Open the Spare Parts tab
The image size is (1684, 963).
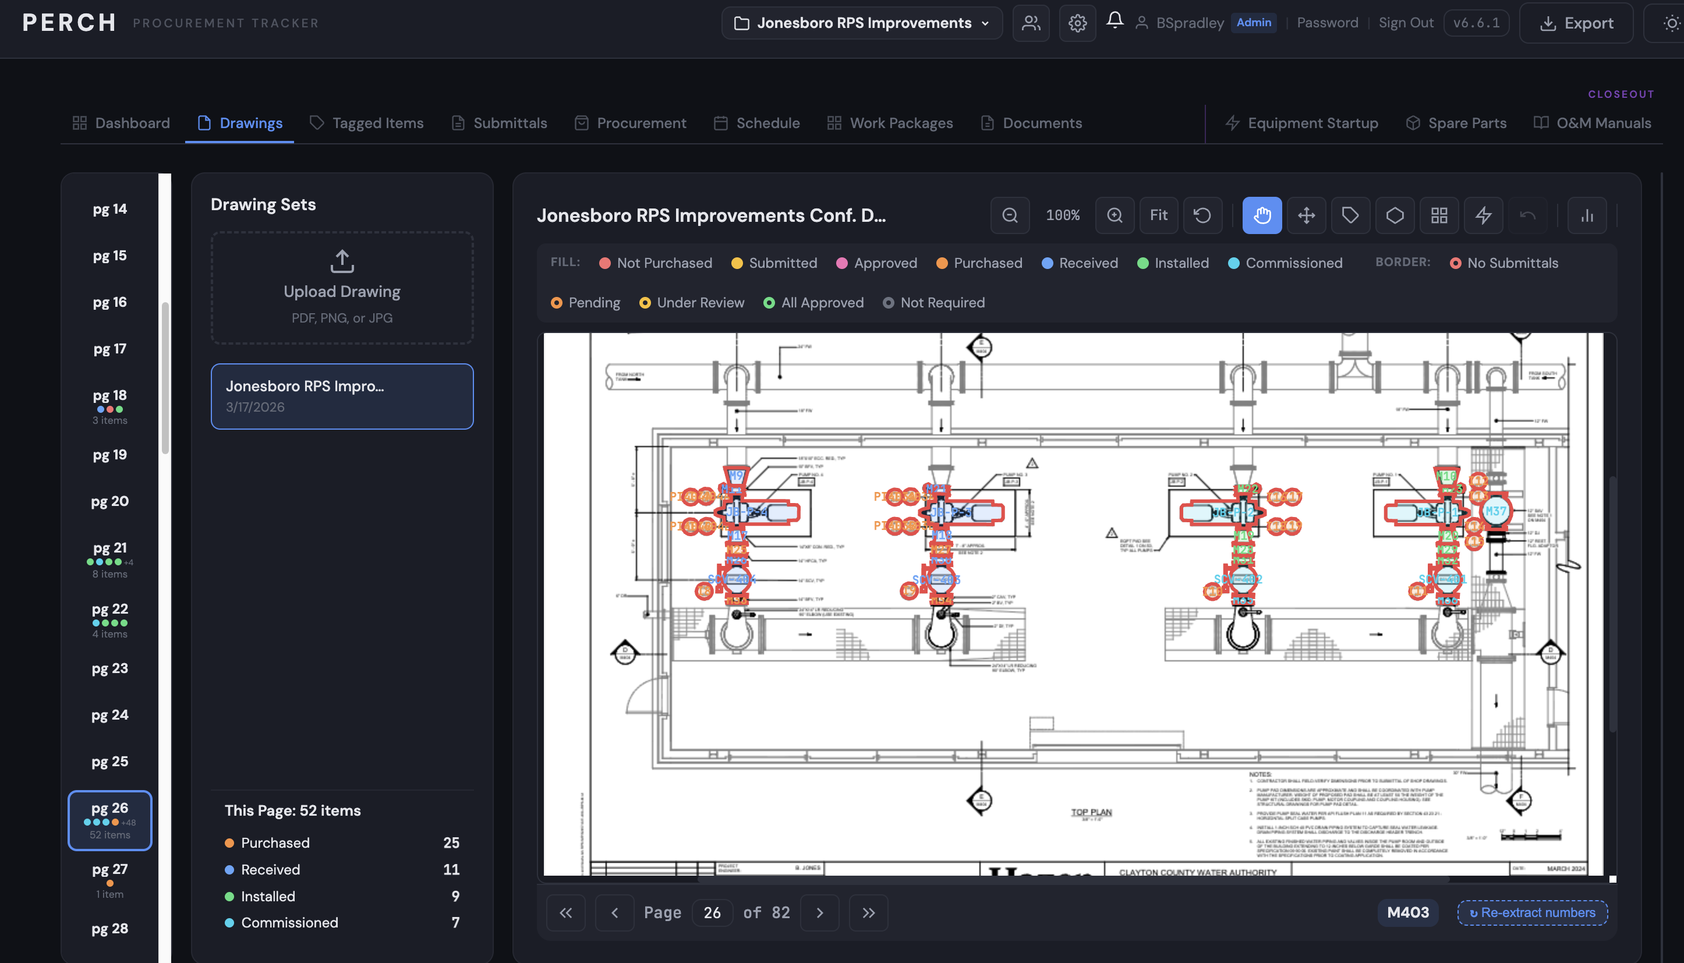(1456, 123)
